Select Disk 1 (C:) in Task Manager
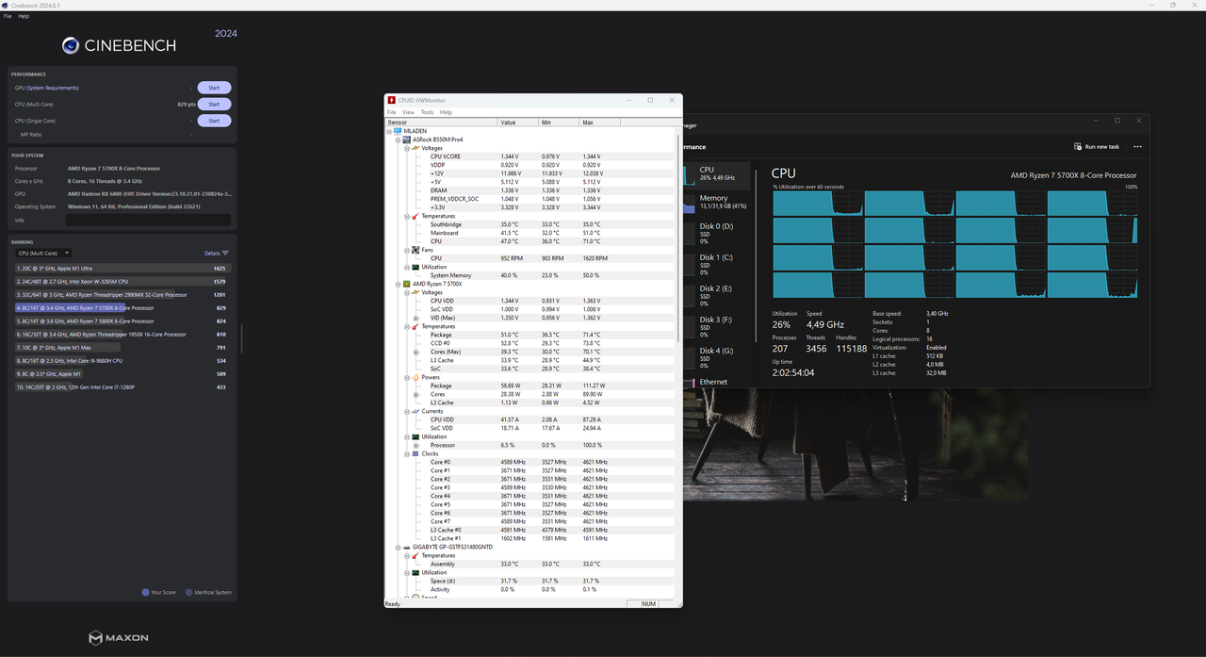This screenshot has width=1206, height=657. coord(716,264)
